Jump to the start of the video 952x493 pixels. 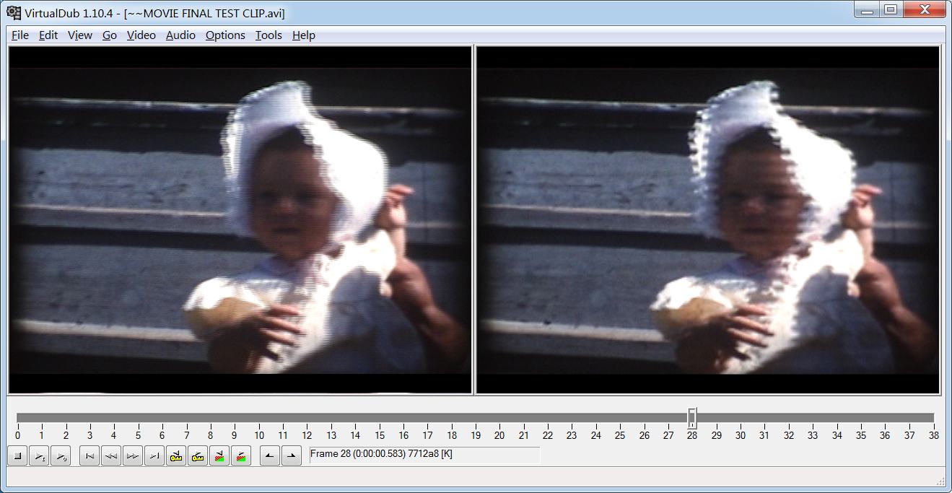pos(89,455)
